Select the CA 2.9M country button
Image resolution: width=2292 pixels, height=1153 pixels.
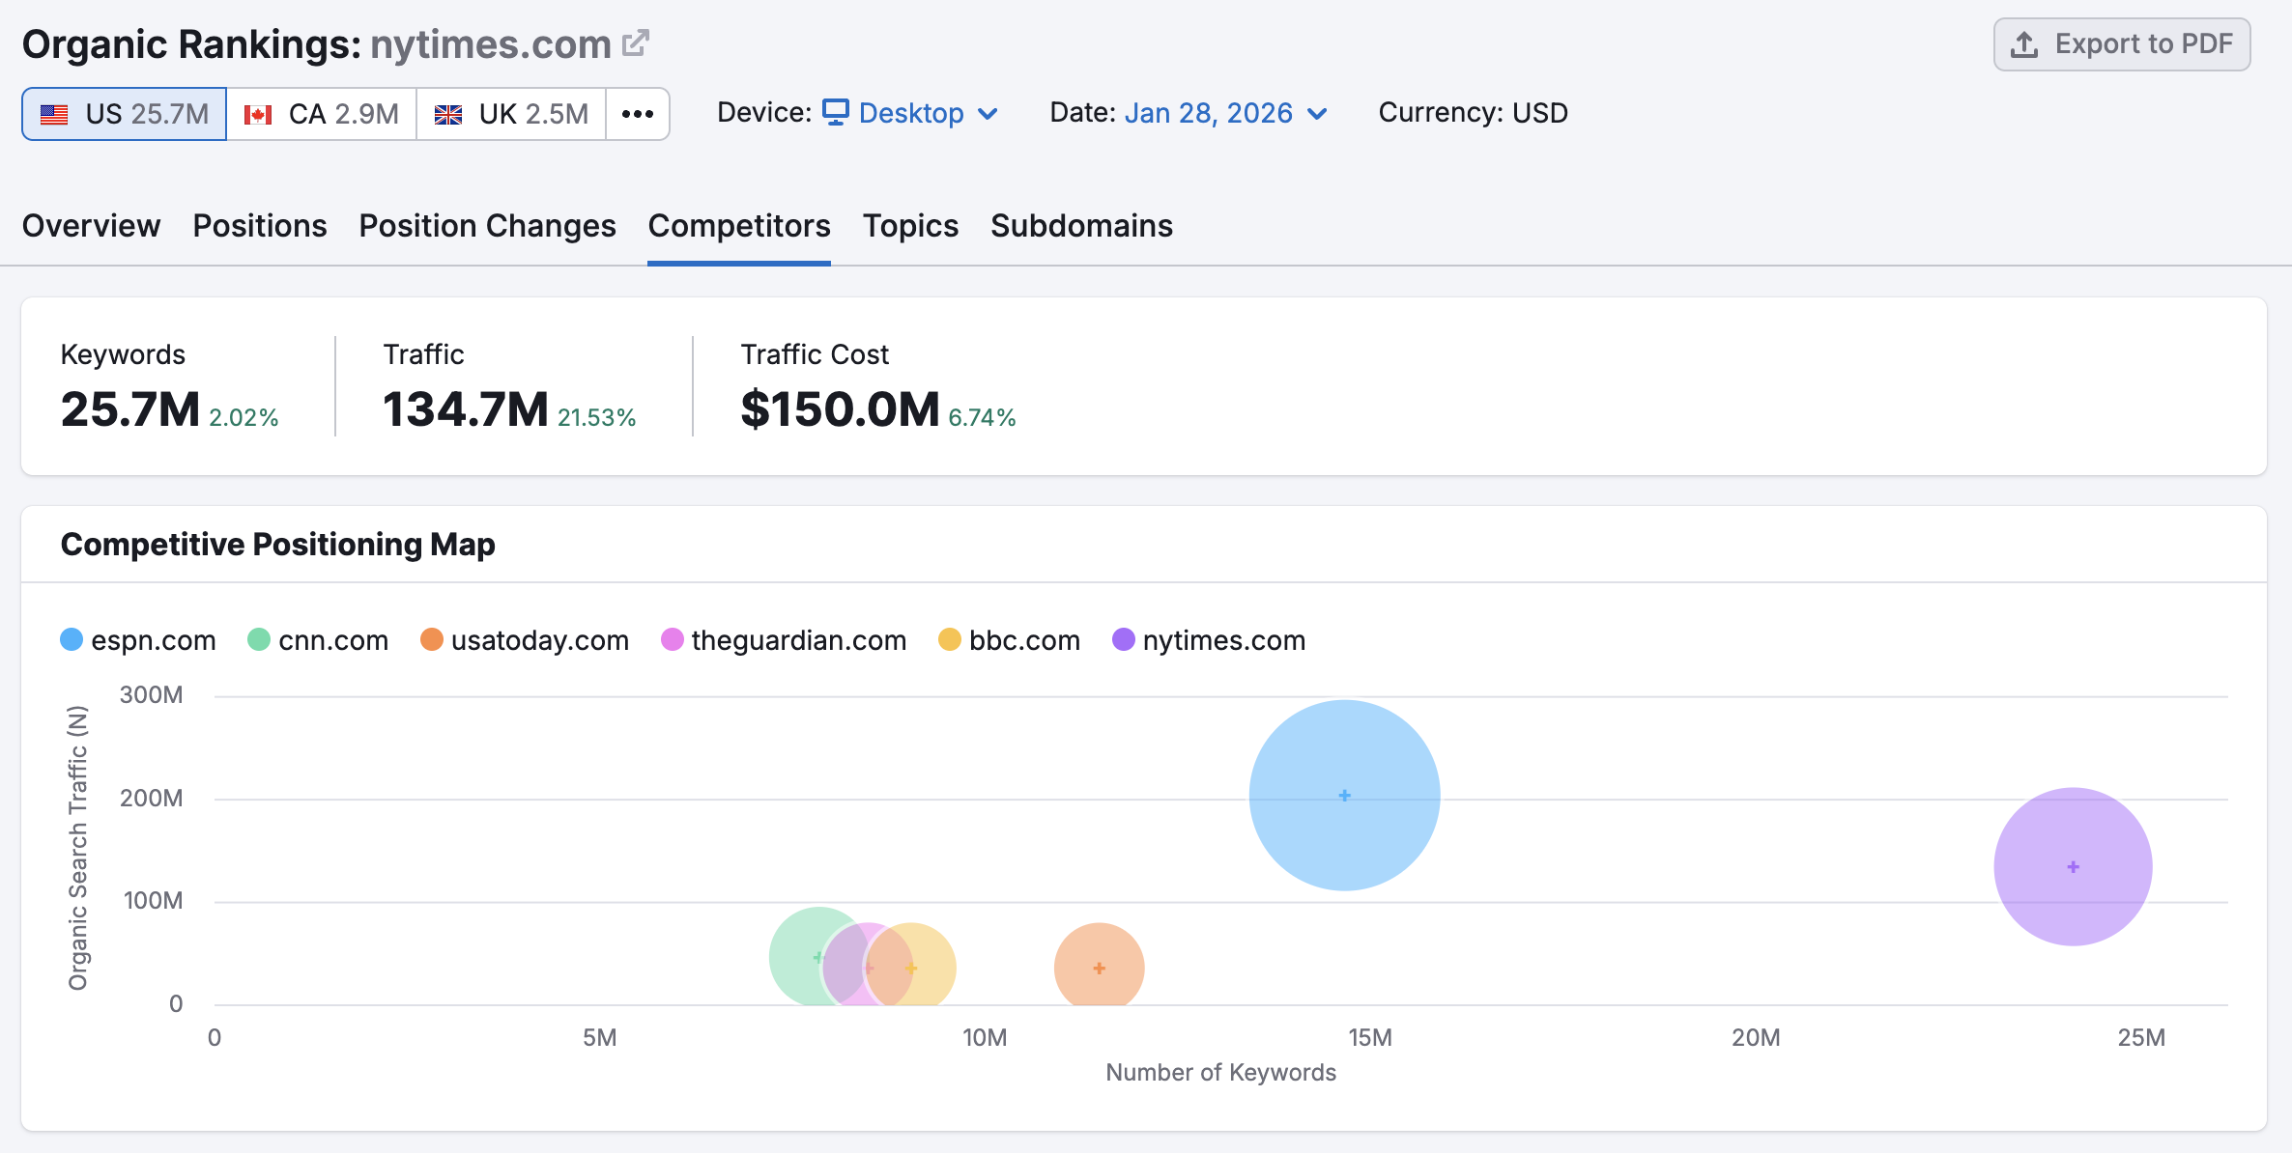tap(320, 113)
